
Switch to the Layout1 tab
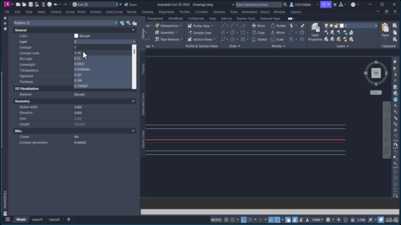pos(37,219)
